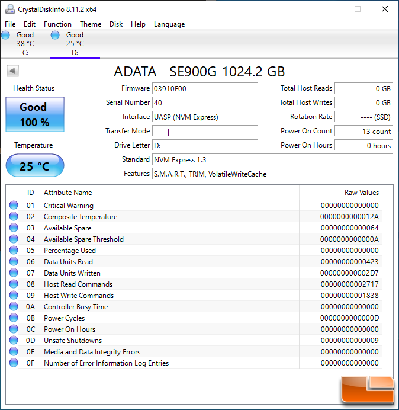This screenshot has height=410, width=399.
Task: Select the C: drive tab
Action: pyautogui.click(x=25, y=44)
